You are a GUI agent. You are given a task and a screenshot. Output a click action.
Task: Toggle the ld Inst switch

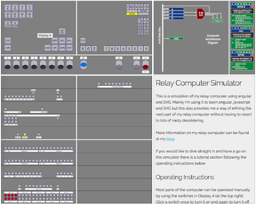(7, 24)
